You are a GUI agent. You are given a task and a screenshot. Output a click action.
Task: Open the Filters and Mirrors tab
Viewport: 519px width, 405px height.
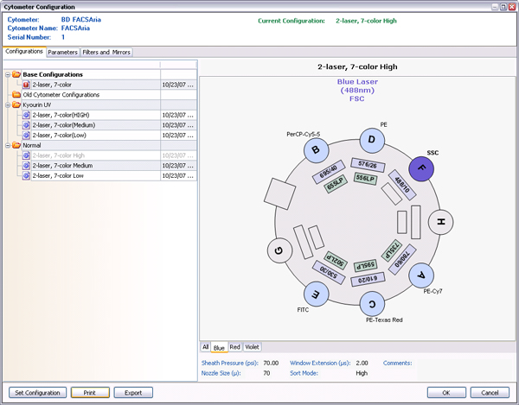(106, 53)
